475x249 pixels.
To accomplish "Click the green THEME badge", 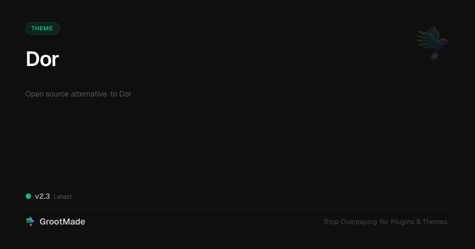I will point(42,28).
